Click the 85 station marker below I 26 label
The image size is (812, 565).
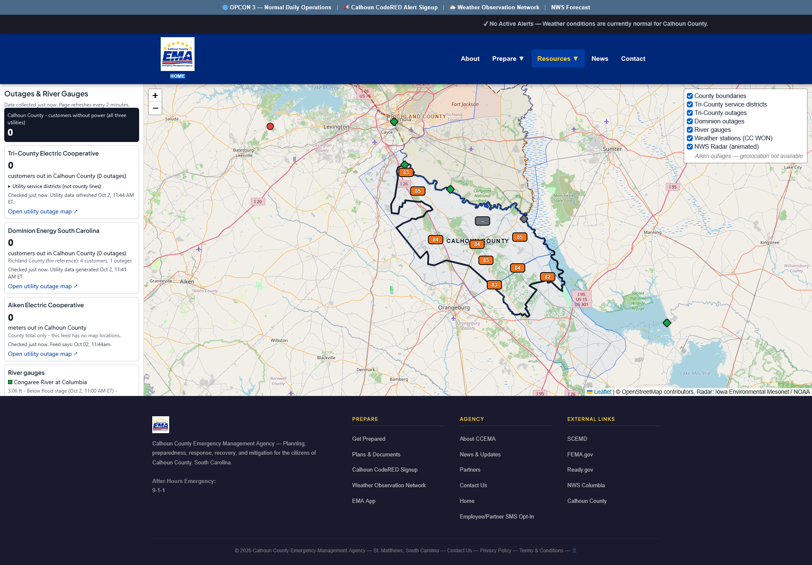click(418, 191)
